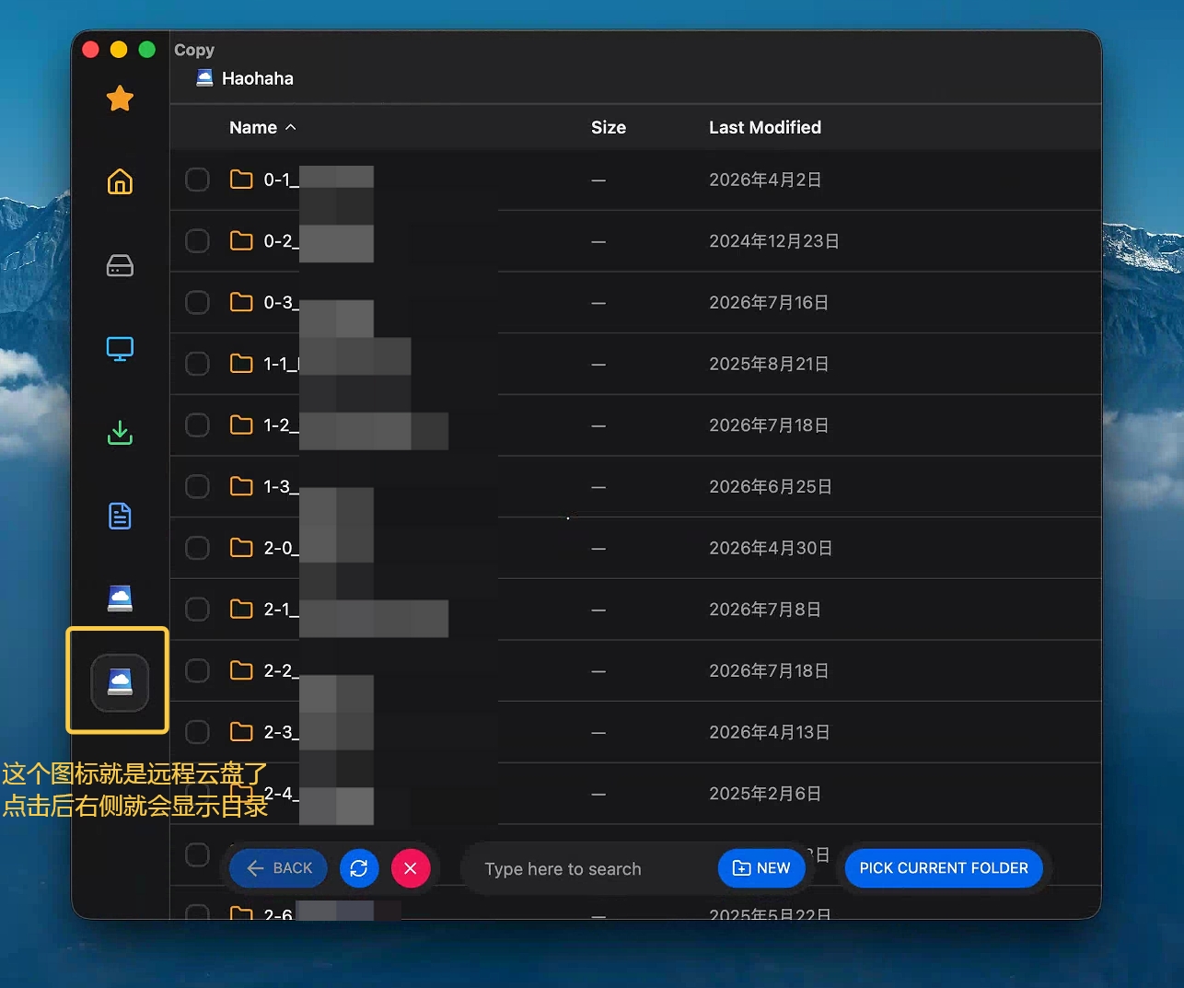Click folder icon of 0-1_ row
Screen dimensions: 1184x988
241,180
